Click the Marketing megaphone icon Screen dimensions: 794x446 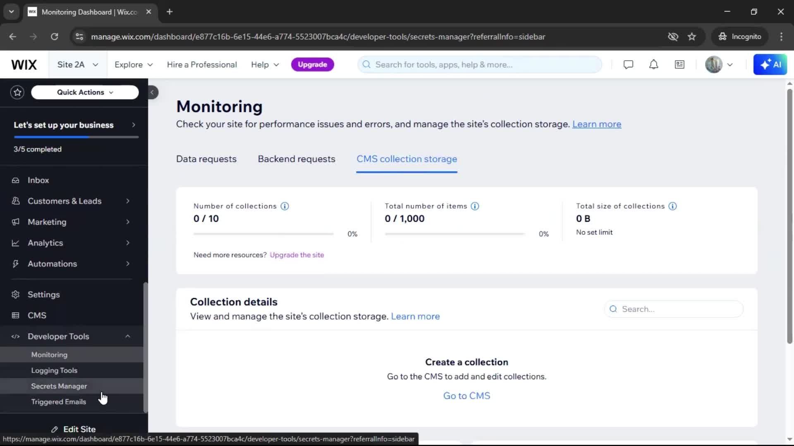click(x=16, y=222)
